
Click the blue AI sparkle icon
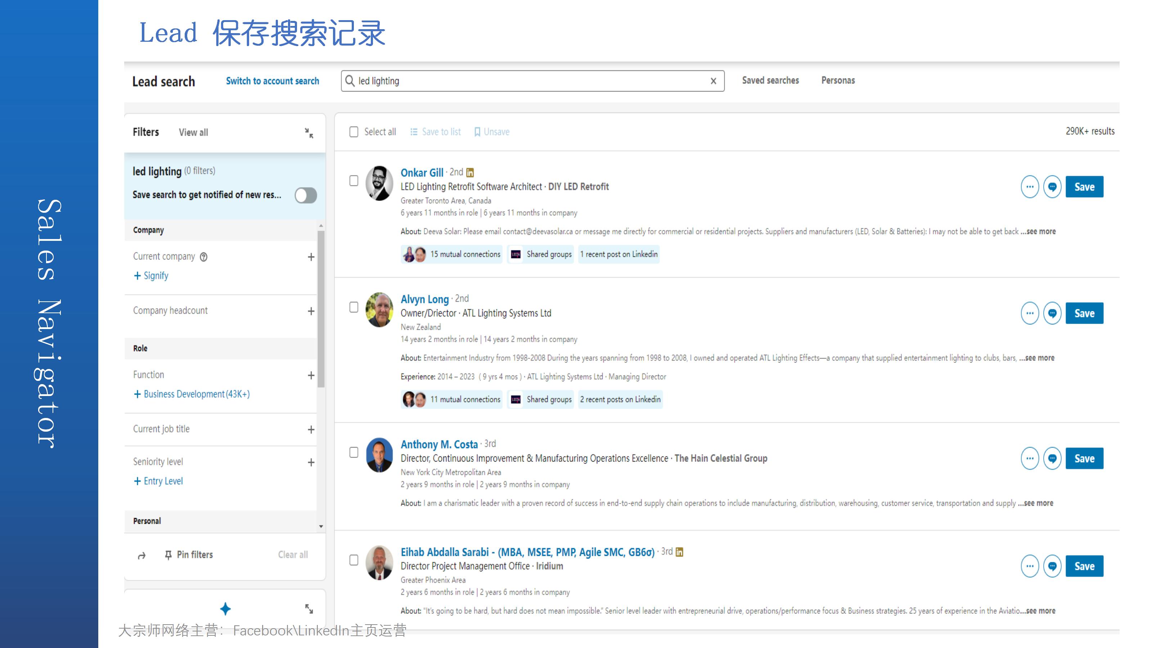225,609
